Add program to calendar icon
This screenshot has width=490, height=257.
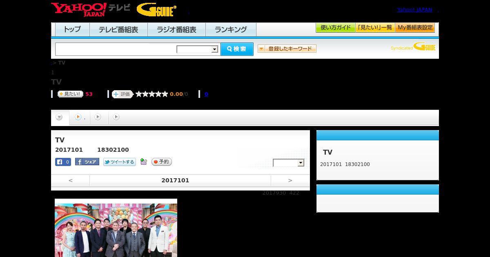point(143,162)
